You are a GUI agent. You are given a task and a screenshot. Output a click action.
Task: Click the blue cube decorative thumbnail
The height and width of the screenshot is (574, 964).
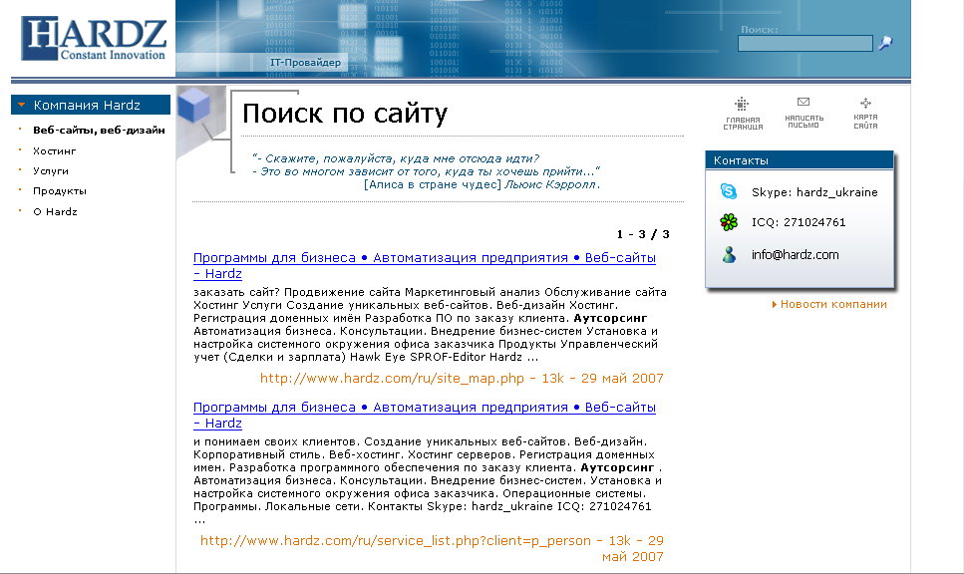(x=194, y=105)
